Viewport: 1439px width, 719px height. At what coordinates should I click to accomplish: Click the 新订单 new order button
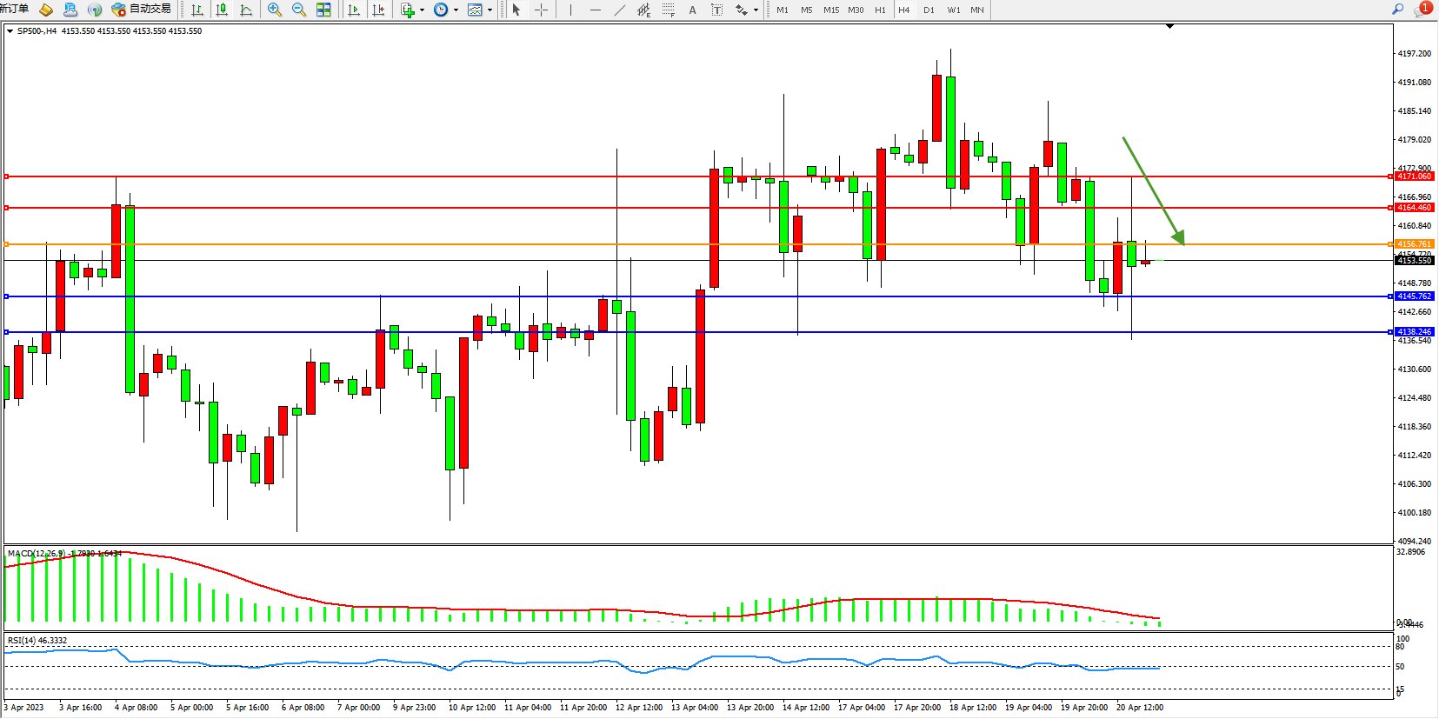pyautogui.click(x=15, y=9)
